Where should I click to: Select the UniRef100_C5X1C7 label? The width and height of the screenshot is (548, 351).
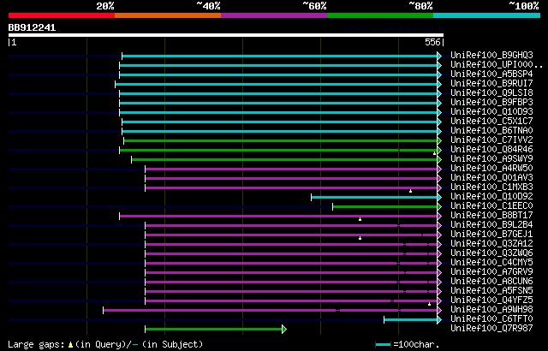(491, 122)
